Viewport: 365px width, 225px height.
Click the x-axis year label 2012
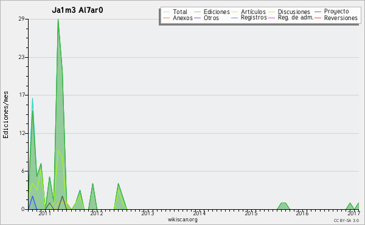pyautogui.click(x=96, y=213)
